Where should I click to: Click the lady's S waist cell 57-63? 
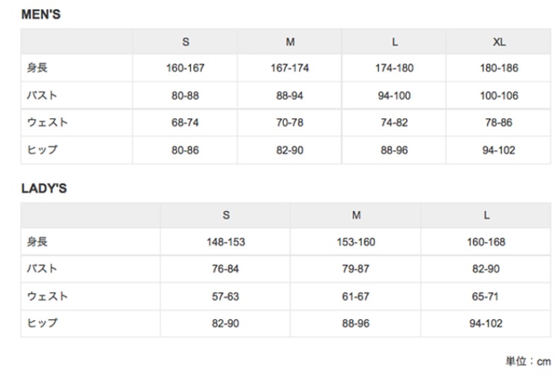coord(226,297)
